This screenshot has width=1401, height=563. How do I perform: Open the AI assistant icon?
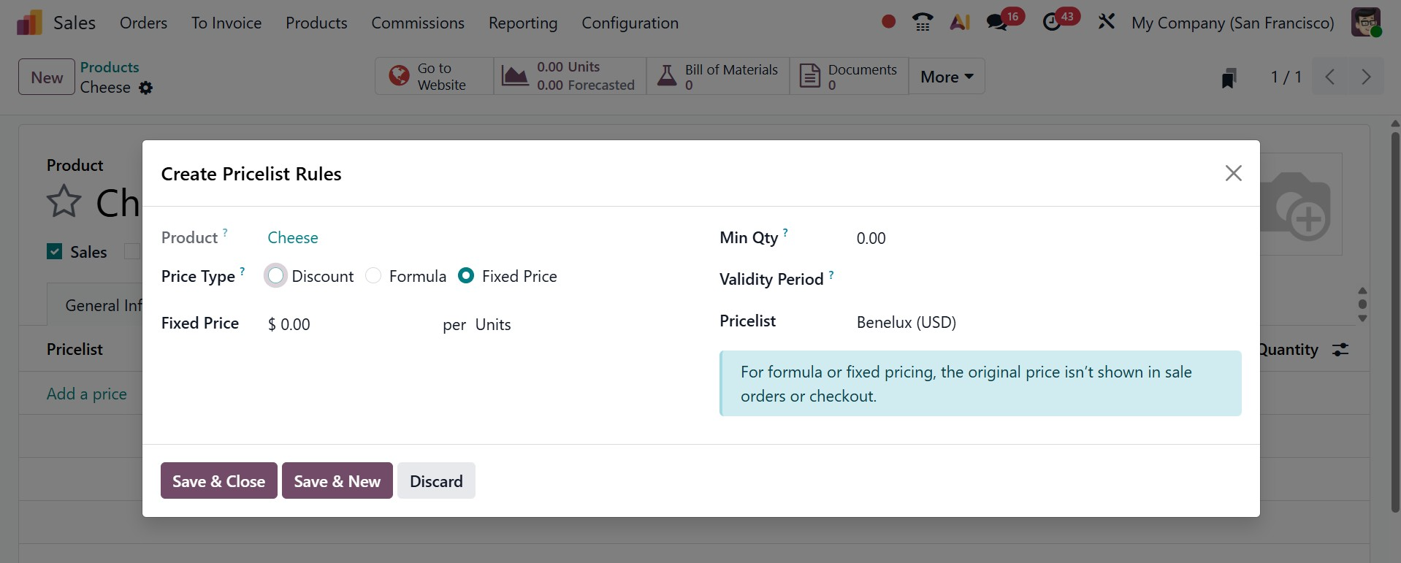pos(960,23)
